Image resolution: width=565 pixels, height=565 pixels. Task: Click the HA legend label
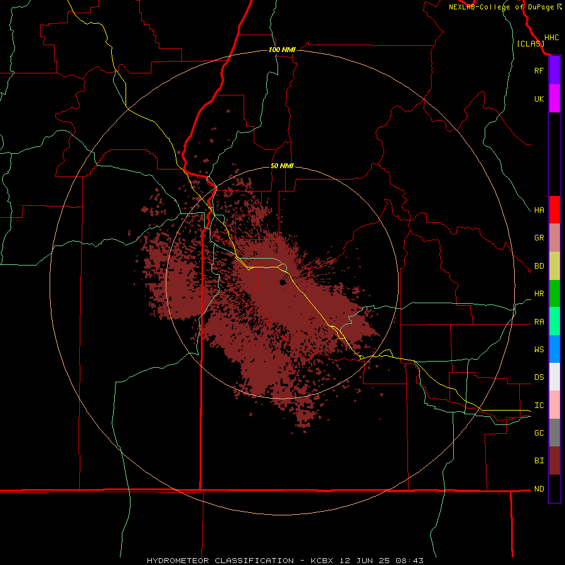coord(539,210)
